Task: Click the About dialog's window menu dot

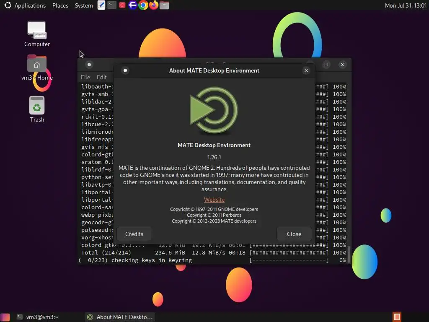Action: [125, 70]
